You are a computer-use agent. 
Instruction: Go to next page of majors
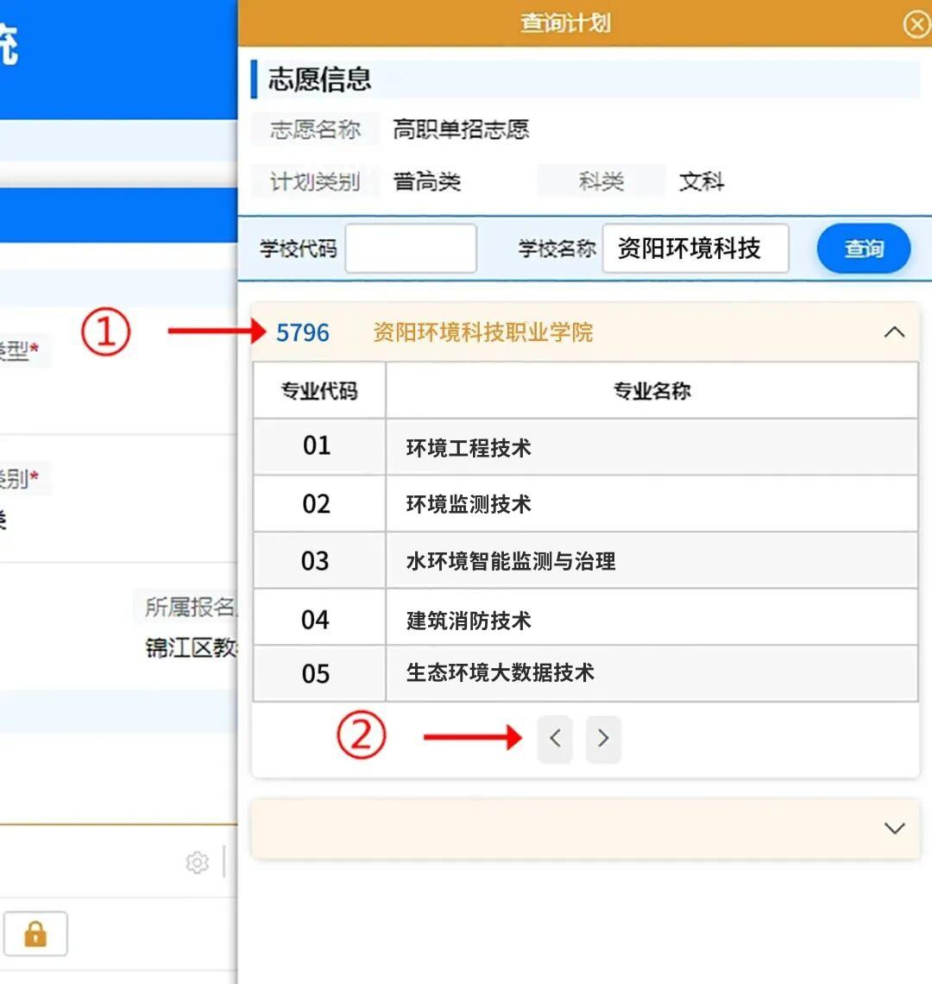click(x=603, y=738)
